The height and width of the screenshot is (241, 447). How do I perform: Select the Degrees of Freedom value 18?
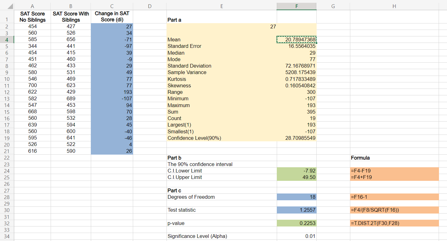pyautogui.click(x=297, y=197)
